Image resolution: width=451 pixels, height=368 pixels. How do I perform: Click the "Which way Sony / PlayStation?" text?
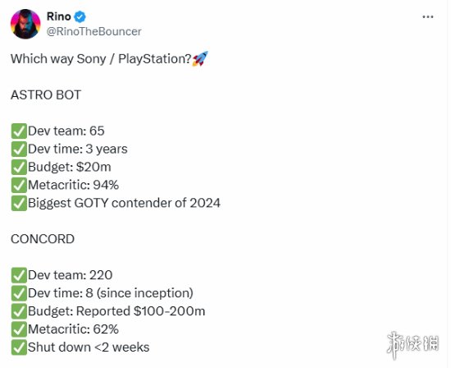click(x=101, y=59)
